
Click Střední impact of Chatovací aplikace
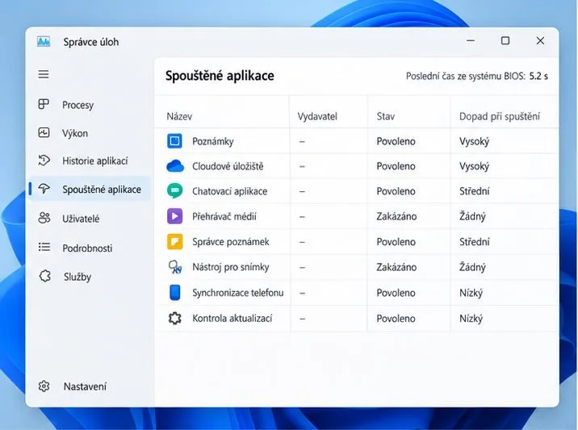(x=474, y=191)
